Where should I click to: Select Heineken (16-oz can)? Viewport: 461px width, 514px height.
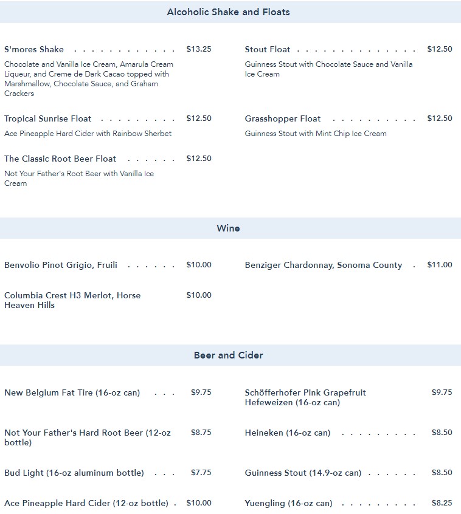(288, 433)
